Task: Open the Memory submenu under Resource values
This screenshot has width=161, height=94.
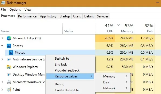Action: [x=112, y=76]
